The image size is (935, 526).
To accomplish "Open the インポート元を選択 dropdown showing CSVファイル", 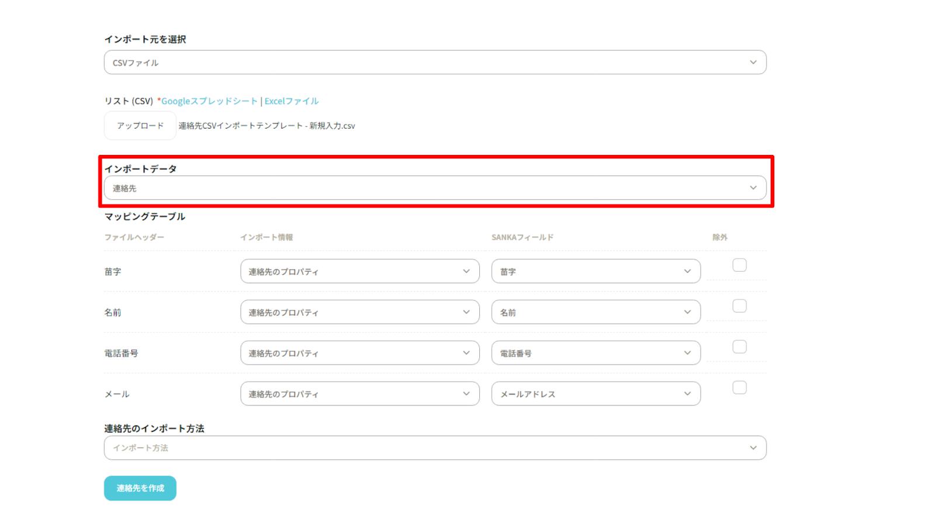I will click(x=435, y=63).
